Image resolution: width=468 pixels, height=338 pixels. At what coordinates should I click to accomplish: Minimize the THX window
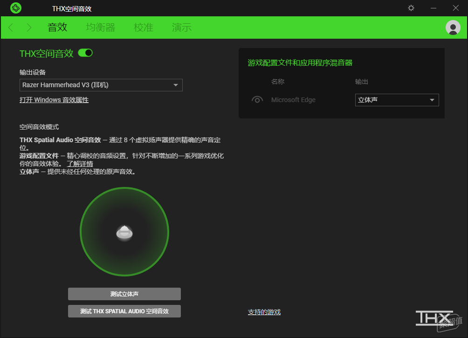[434, 8]
